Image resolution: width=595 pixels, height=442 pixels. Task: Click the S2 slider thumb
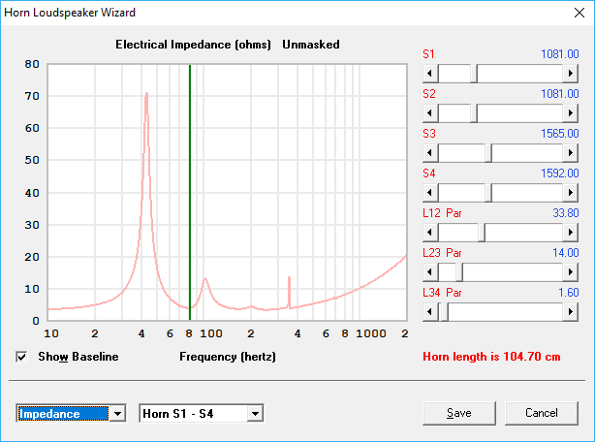(474, 113)
